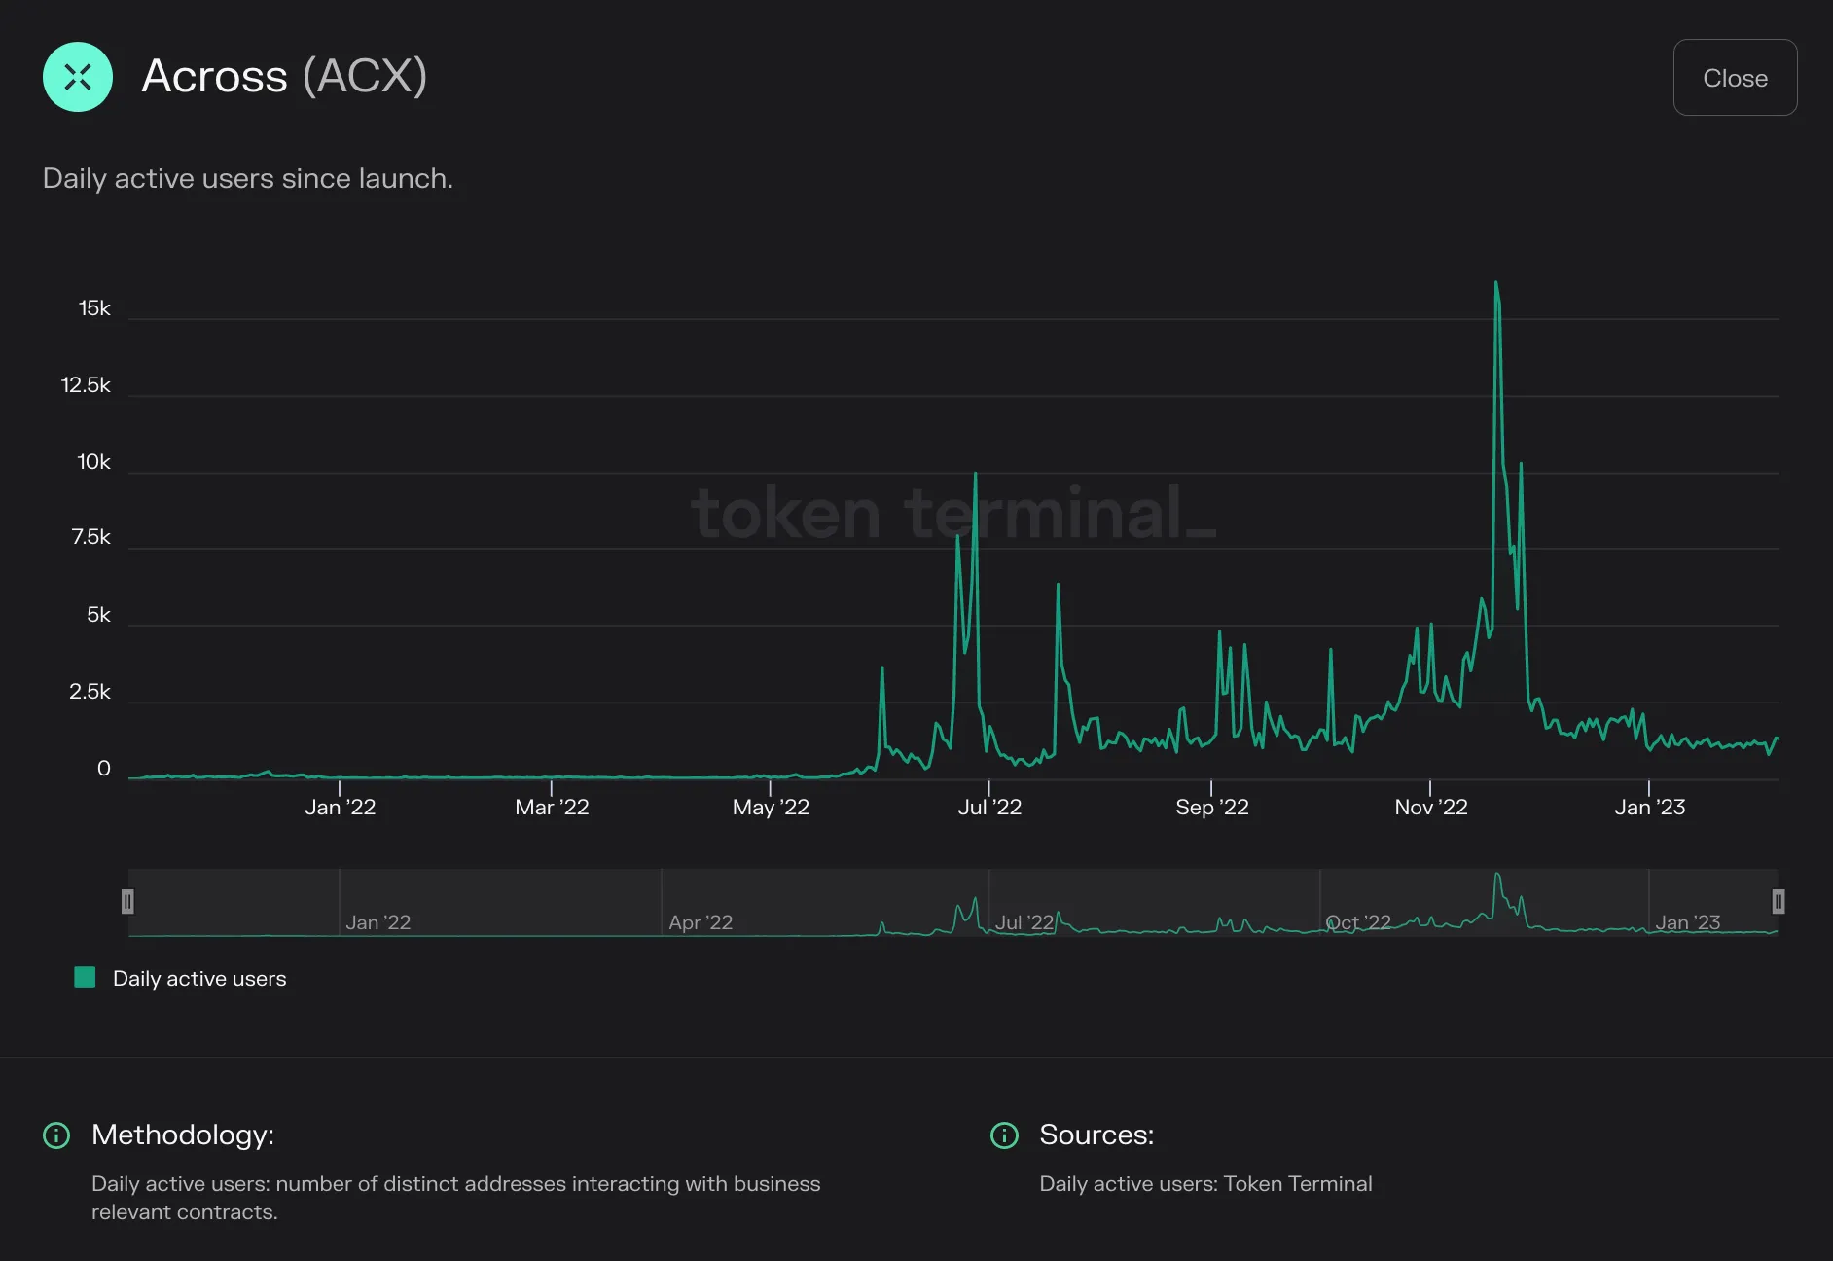Click the 2.5k y-axis label
The image size is (1833, 1261).
(90, 692)
